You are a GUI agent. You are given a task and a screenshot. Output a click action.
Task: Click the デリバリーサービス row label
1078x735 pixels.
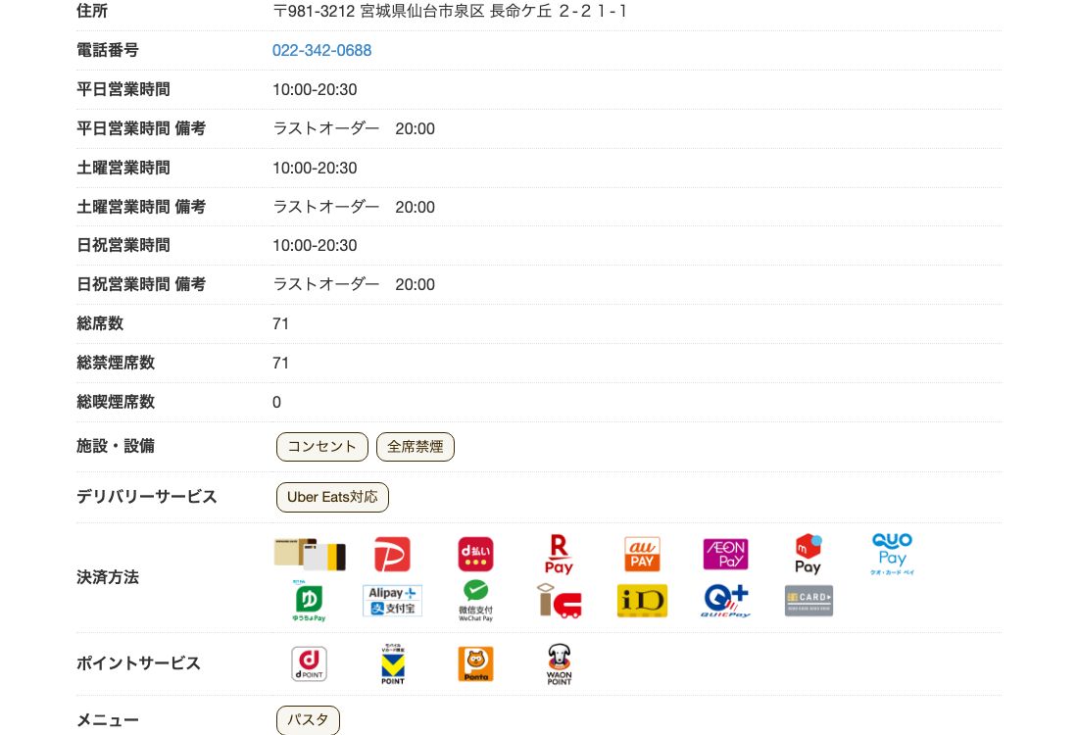pyautogui.click(x=146, y=497)
